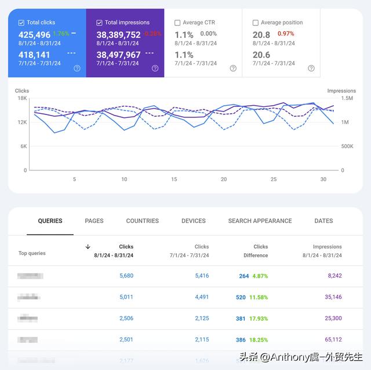
Task: Click the 5,416 clicks cell
Action: (x=202, y=276)
